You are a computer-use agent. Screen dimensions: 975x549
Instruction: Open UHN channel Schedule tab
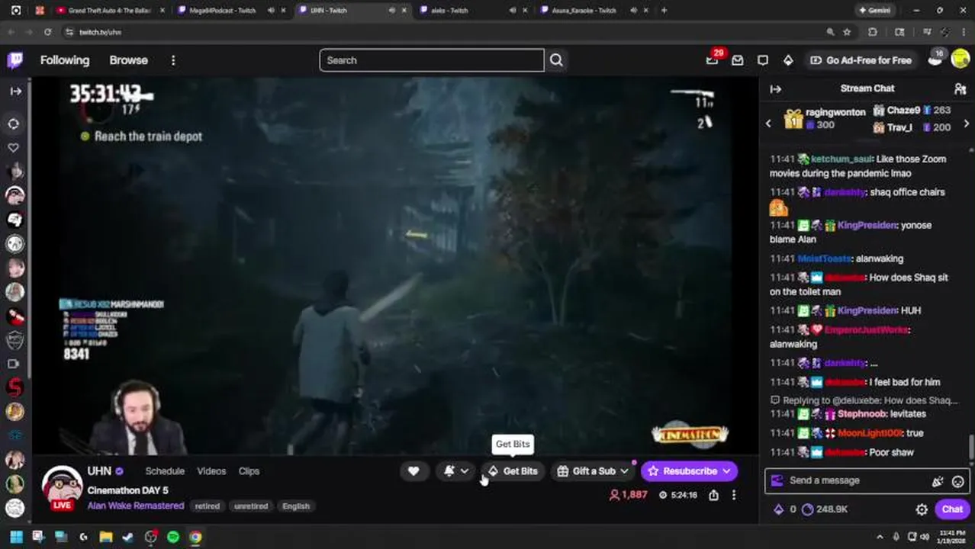(165, 471)
